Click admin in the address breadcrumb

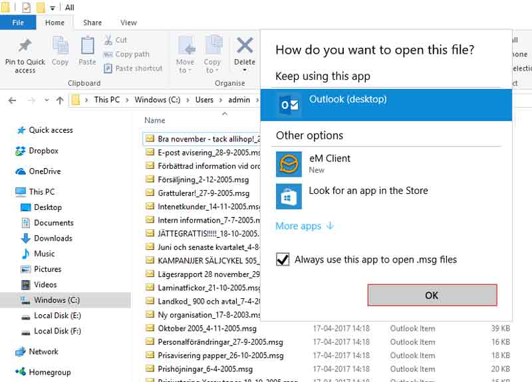(x=239, y=100)
